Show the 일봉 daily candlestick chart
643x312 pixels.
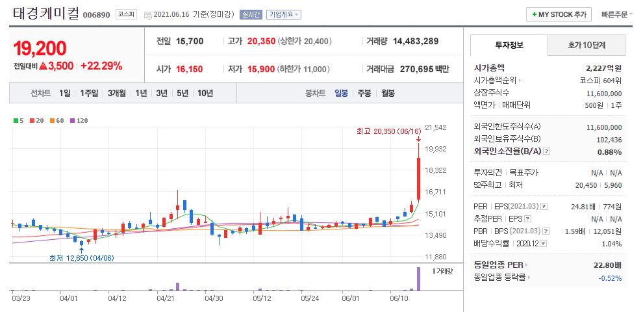[341, 93]
